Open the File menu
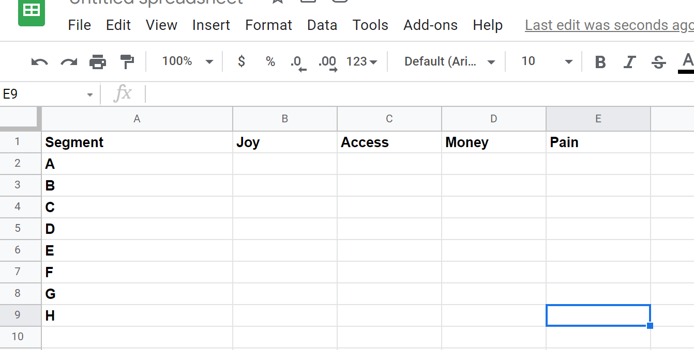The width and height of the screenshot is (694, 350). [x=80, y=25]
